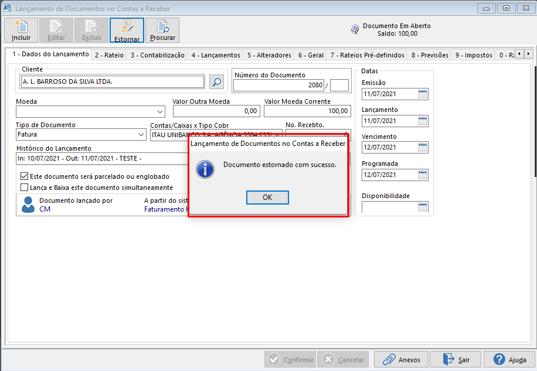Image resolution: width=537 pixels, height=371 pixels.
Task: Click the small document suffix field after the slash
Action: pos(339,85)
